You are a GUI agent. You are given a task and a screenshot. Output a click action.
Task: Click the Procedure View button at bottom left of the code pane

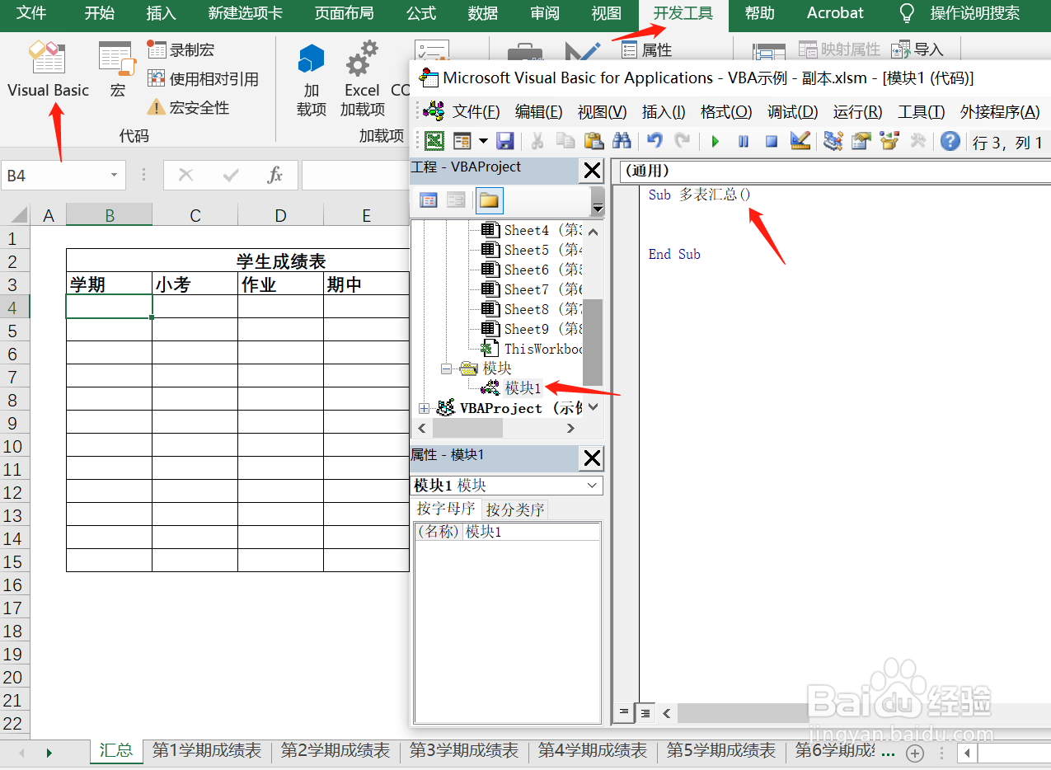click(x=624, y=712)
